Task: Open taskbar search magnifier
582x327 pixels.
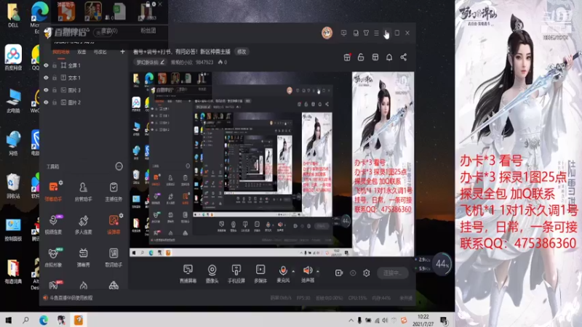Action: [x=25, y=320]
